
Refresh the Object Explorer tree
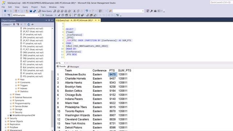pyautogui.click(x=29, y=24)
